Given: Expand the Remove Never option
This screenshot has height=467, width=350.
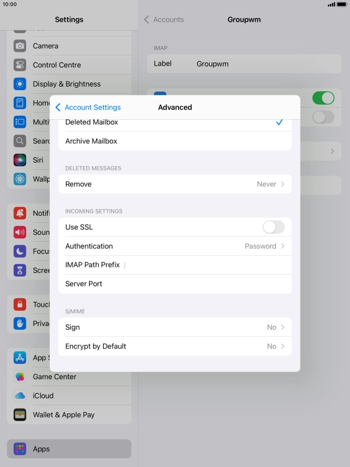Looking at the screenshot, I should [175, 184].
